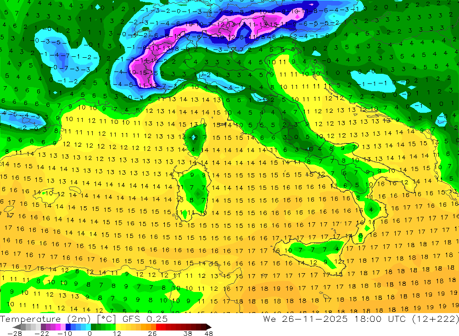The height and width of the screenshot is (336, 459).
Task: Click the "We 26-11-2025" date text
Action: pos(305,319)
